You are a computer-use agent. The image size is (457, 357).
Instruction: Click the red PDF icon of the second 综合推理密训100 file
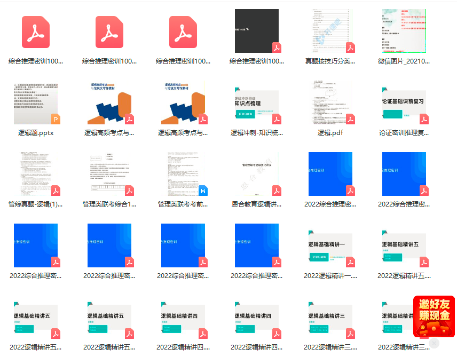111,32
